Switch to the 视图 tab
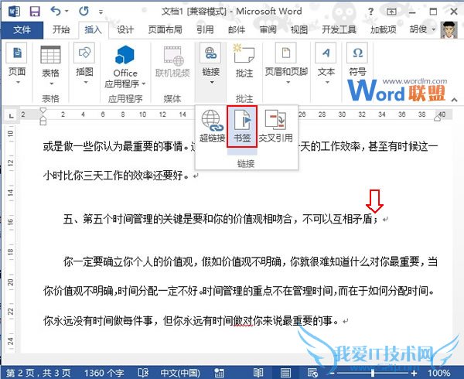The width and height of the screenshot is (464, 379). 299,30
